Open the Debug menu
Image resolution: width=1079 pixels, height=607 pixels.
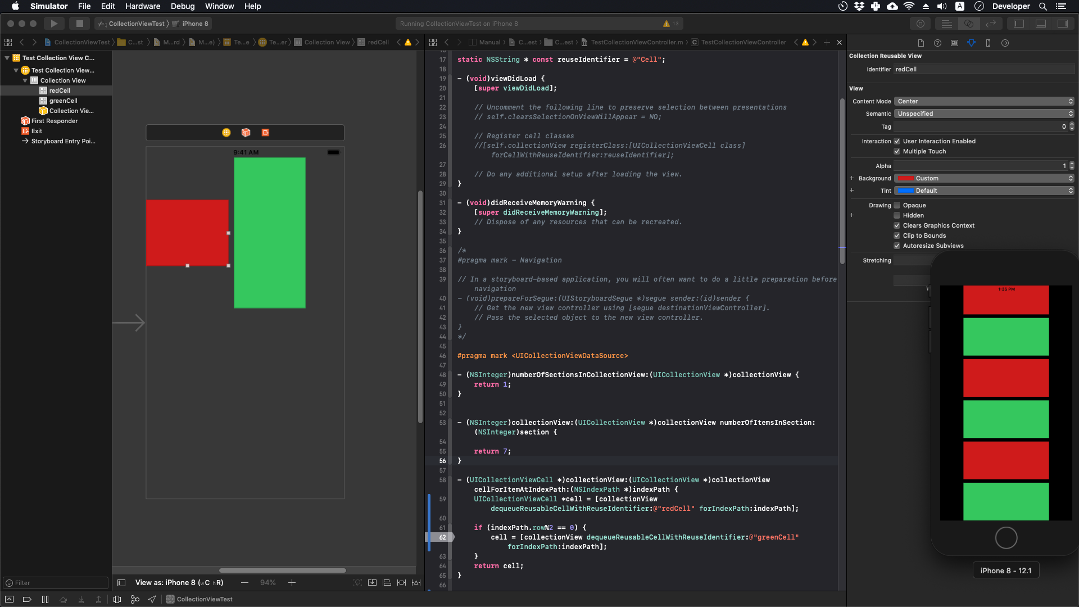point(182,6)
